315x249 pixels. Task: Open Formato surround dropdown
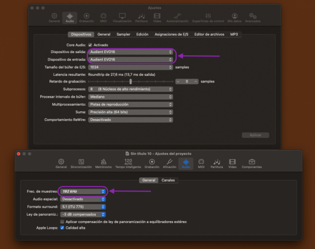(83, 207)
